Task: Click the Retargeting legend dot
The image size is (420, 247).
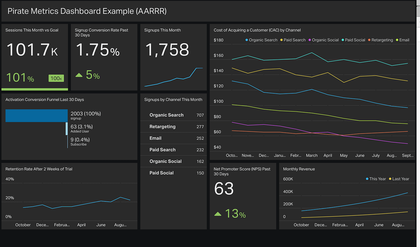Action: point(369,40)
